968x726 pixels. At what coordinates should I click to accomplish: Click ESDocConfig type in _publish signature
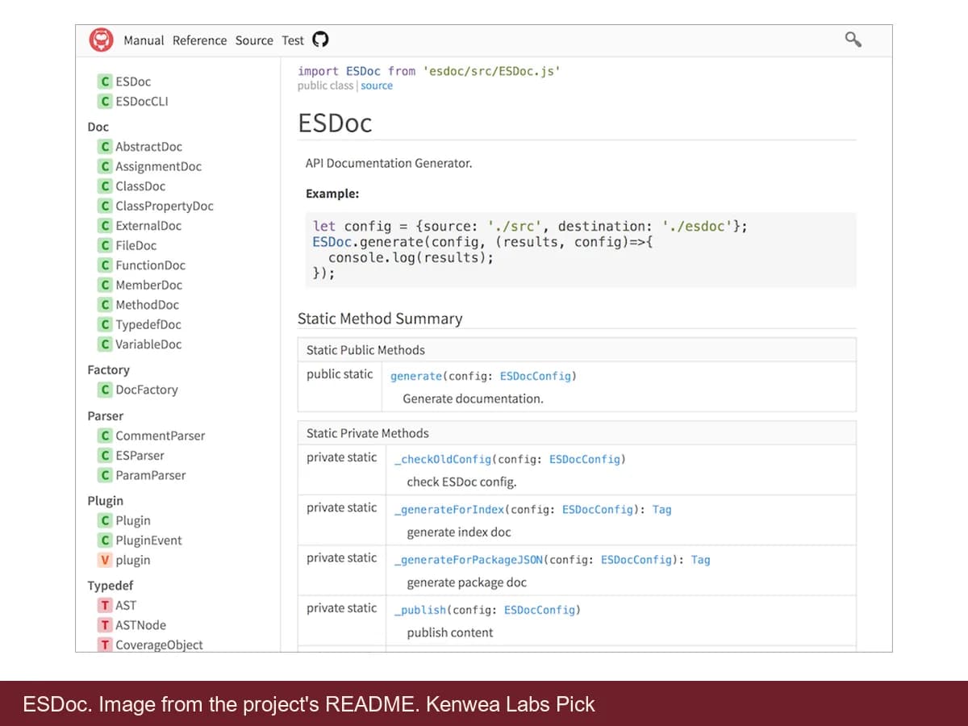pyautogui.click(x=540, y=610)
